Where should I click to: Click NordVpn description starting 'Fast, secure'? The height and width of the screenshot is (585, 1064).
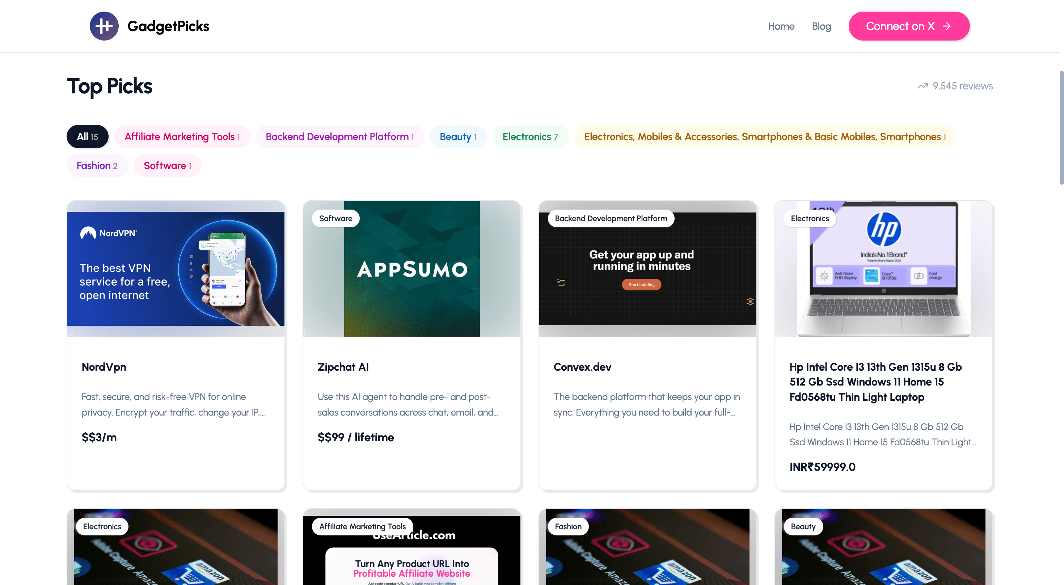tap(173, 404)
